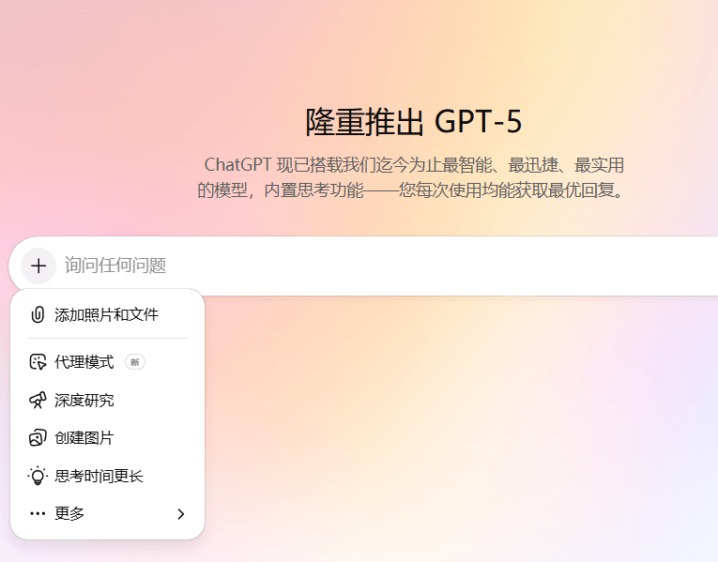Select 创建图片 option

pyautogui.click(x=107, y=438)
